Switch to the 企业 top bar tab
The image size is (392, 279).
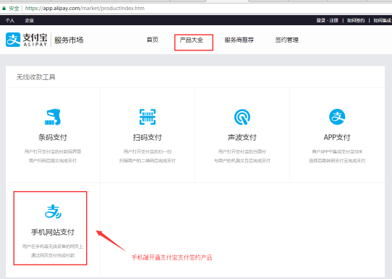pyautogui.click(x=29, y=20)
